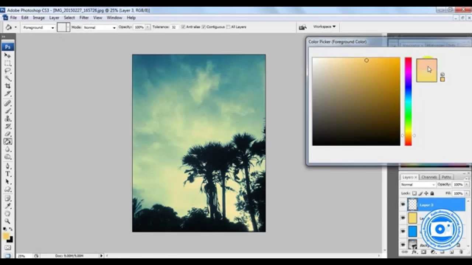The image size is (472, 265).
Task: Select the Pen tool
Action: tap(8, 166)
